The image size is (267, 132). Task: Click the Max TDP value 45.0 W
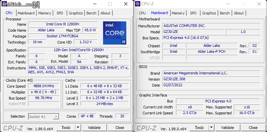point(90,30)
